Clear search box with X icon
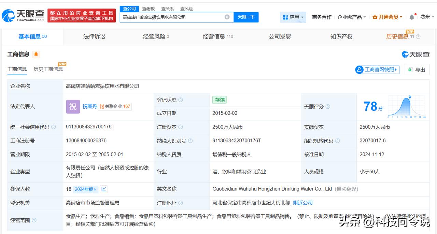The height and width of the screenshot is (234, 437). click(x=227, y=17)
